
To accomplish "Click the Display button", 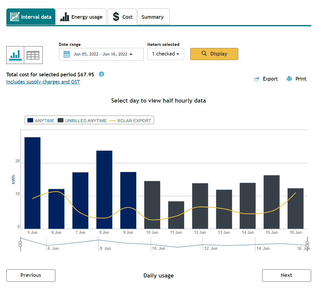I will (214, 54).
